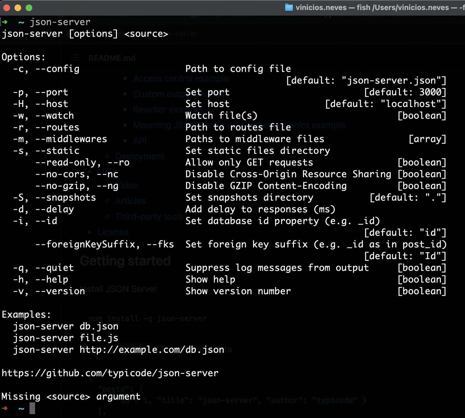Viewport: 465px width, 418px height.
Task: Click the default json-server.json value
Action: 366,81
